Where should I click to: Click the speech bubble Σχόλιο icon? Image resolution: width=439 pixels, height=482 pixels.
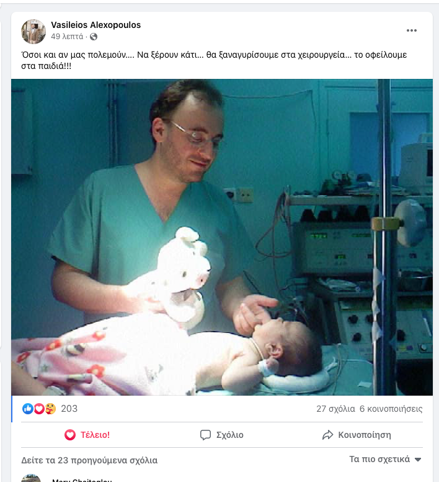click(206, 435)
